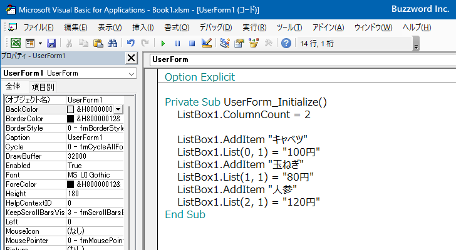Click the Properties list vertical scrollbar

click(129, 177)
